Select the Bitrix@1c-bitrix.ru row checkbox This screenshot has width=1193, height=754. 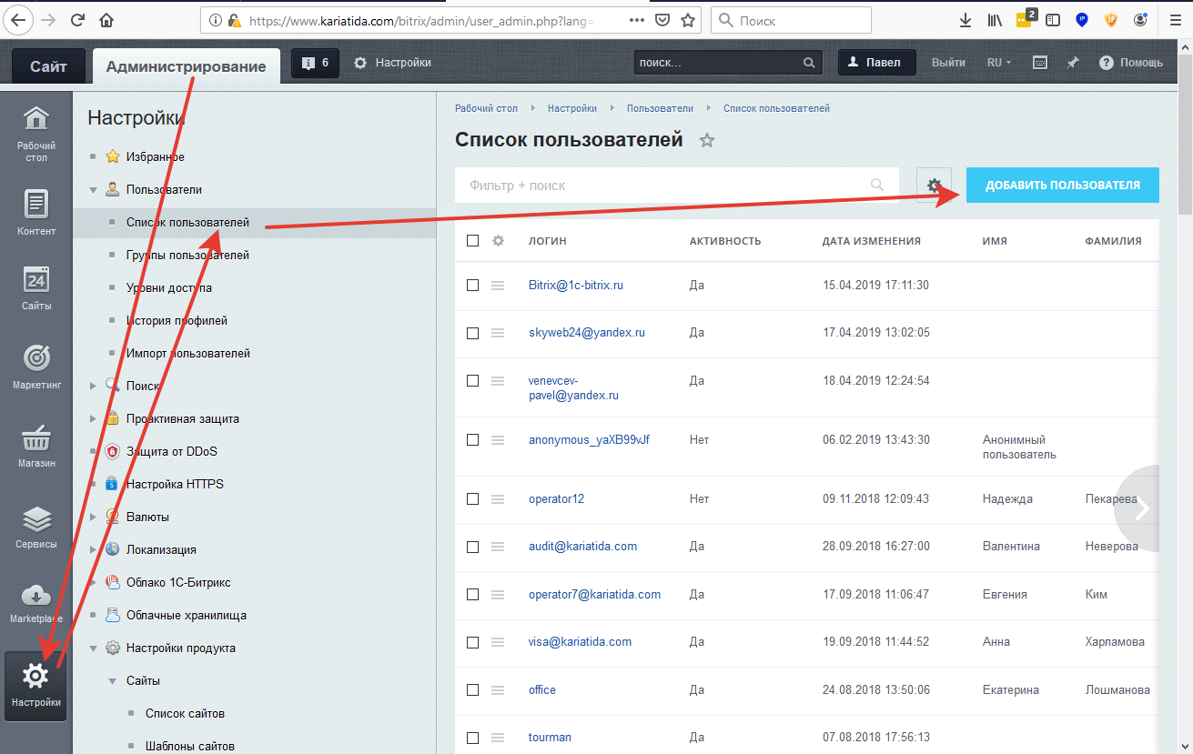pyautogui.click(x=472, y=285)
